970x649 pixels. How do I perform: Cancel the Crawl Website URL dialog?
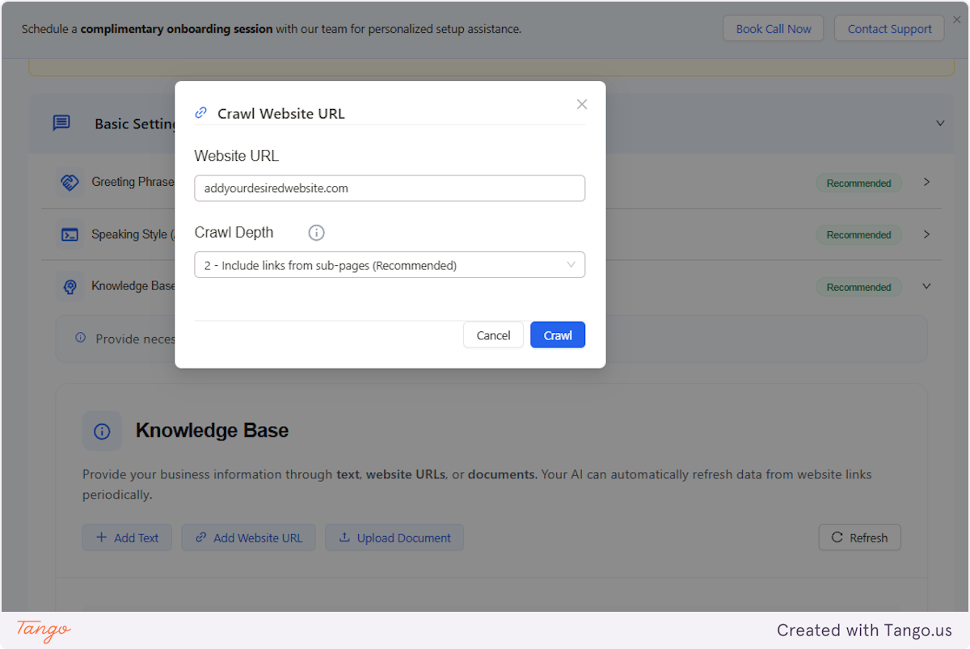(x=493, y=335)
